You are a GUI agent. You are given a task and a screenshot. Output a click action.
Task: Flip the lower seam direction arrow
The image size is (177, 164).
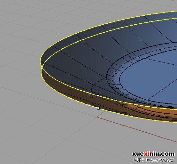89,106
